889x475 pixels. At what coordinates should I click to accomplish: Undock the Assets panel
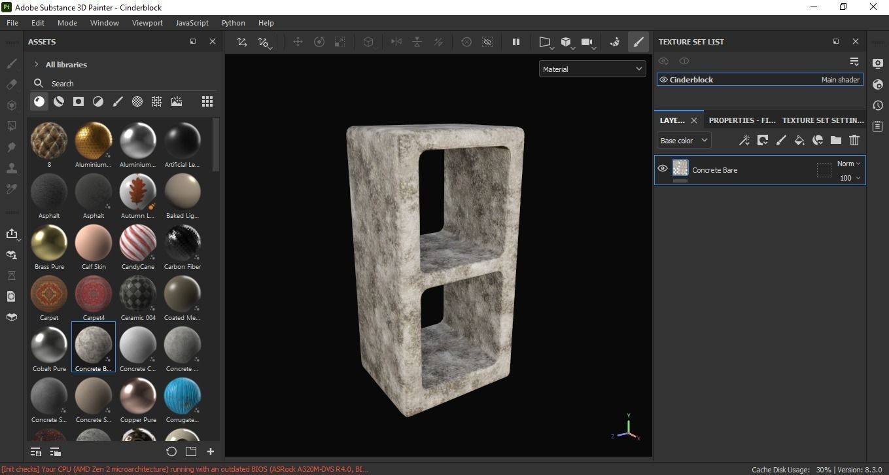(x=193, y=41)
